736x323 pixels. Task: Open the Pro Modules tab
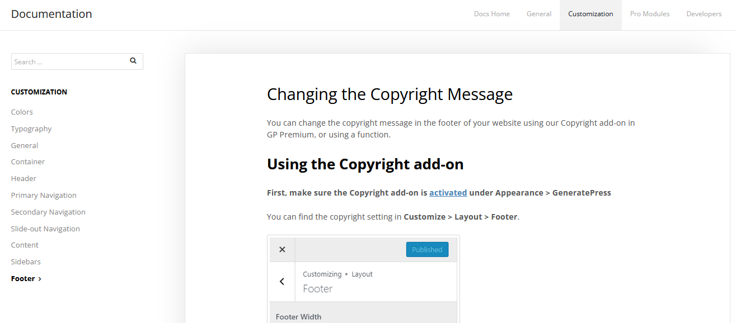pyautogui.click(x=649, y=14)
